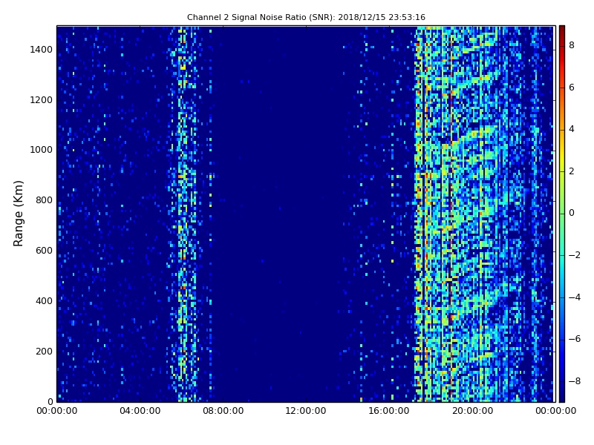Click the 16:00:00 time axis label
Viewport: 594px width, 445px height.
pos(389,411)
